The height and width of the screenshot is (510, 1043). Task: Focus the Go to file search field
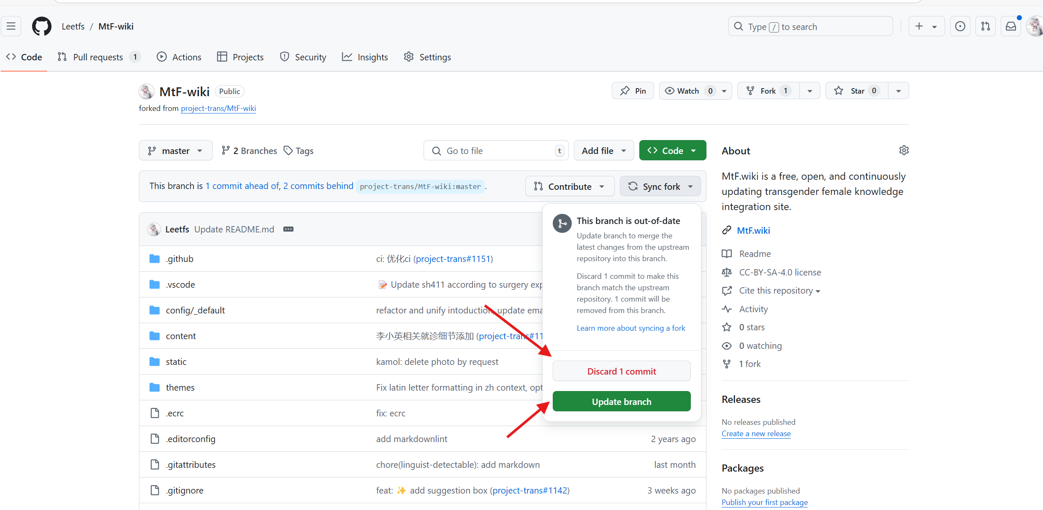[496, 151]
